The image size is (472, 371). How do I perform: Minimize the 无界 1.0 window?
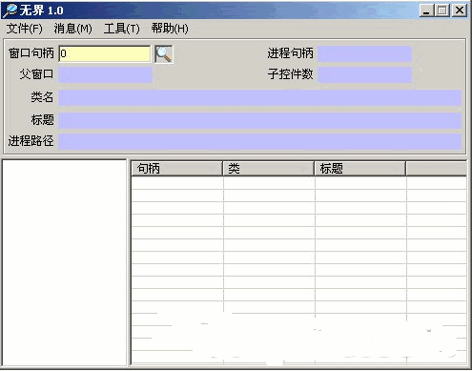(426, 10)
